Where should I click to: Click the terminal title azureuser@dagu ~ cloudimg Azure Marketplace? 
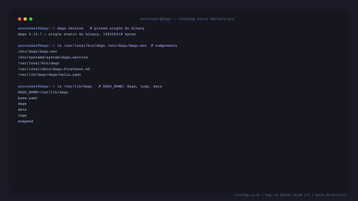(187, 19)
